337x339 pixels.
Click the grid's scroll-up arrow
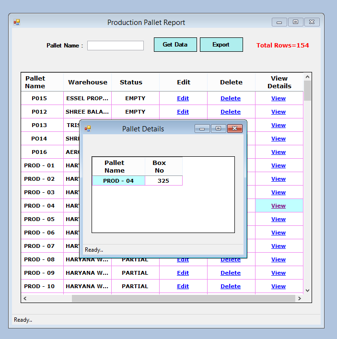307,77
